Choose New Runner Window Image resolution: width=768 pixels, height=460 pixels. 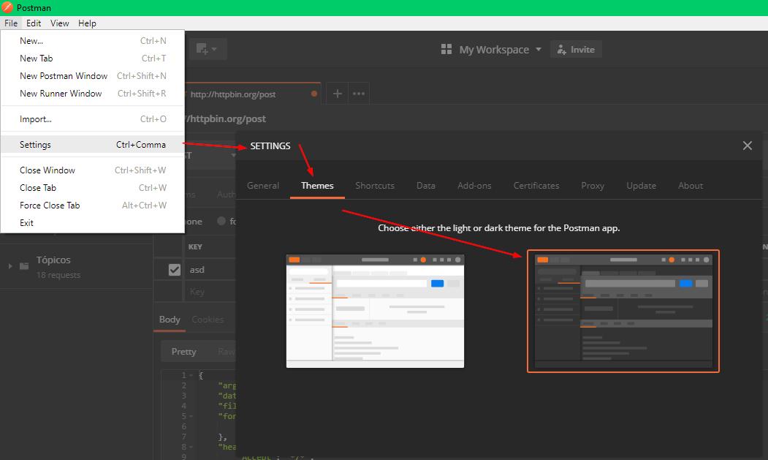(x=93, y=94)
